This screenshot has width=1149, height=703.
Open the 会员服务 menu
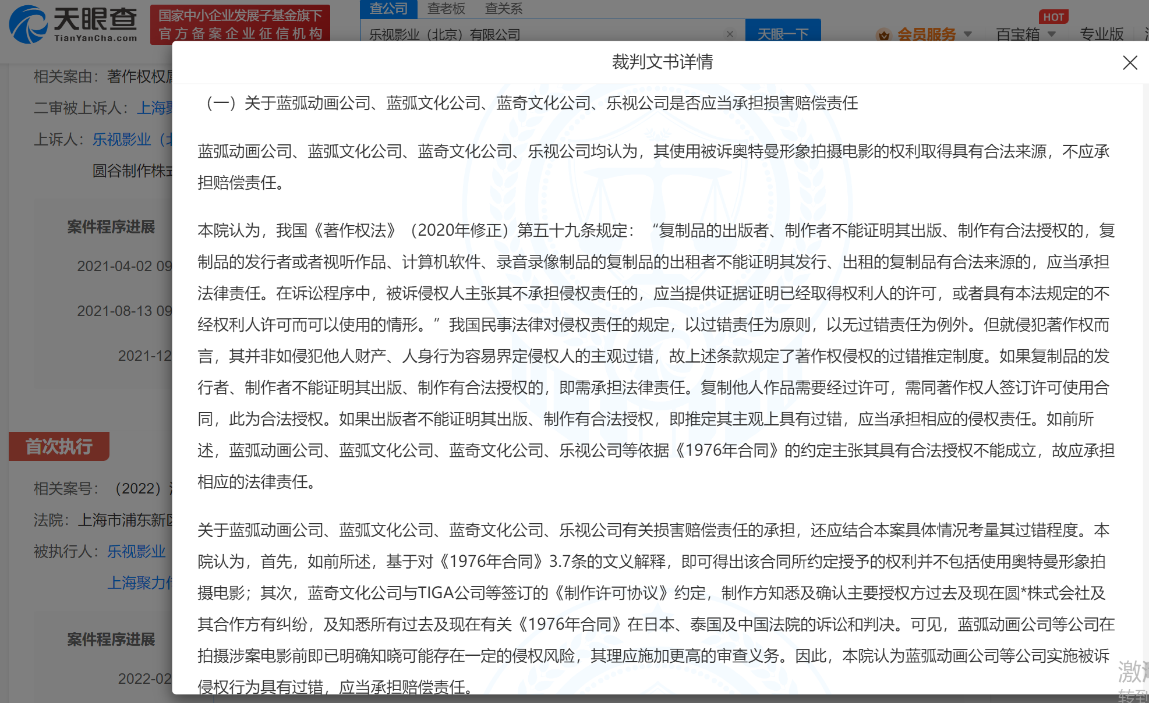click(926, 34)
